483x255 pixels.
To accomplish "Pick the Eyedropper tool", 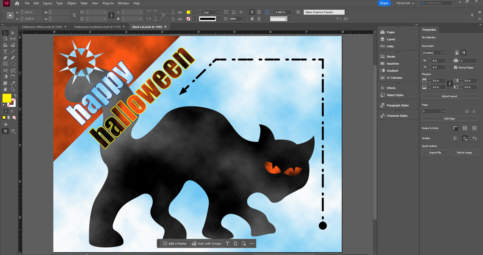I will (x=13, y=83).
